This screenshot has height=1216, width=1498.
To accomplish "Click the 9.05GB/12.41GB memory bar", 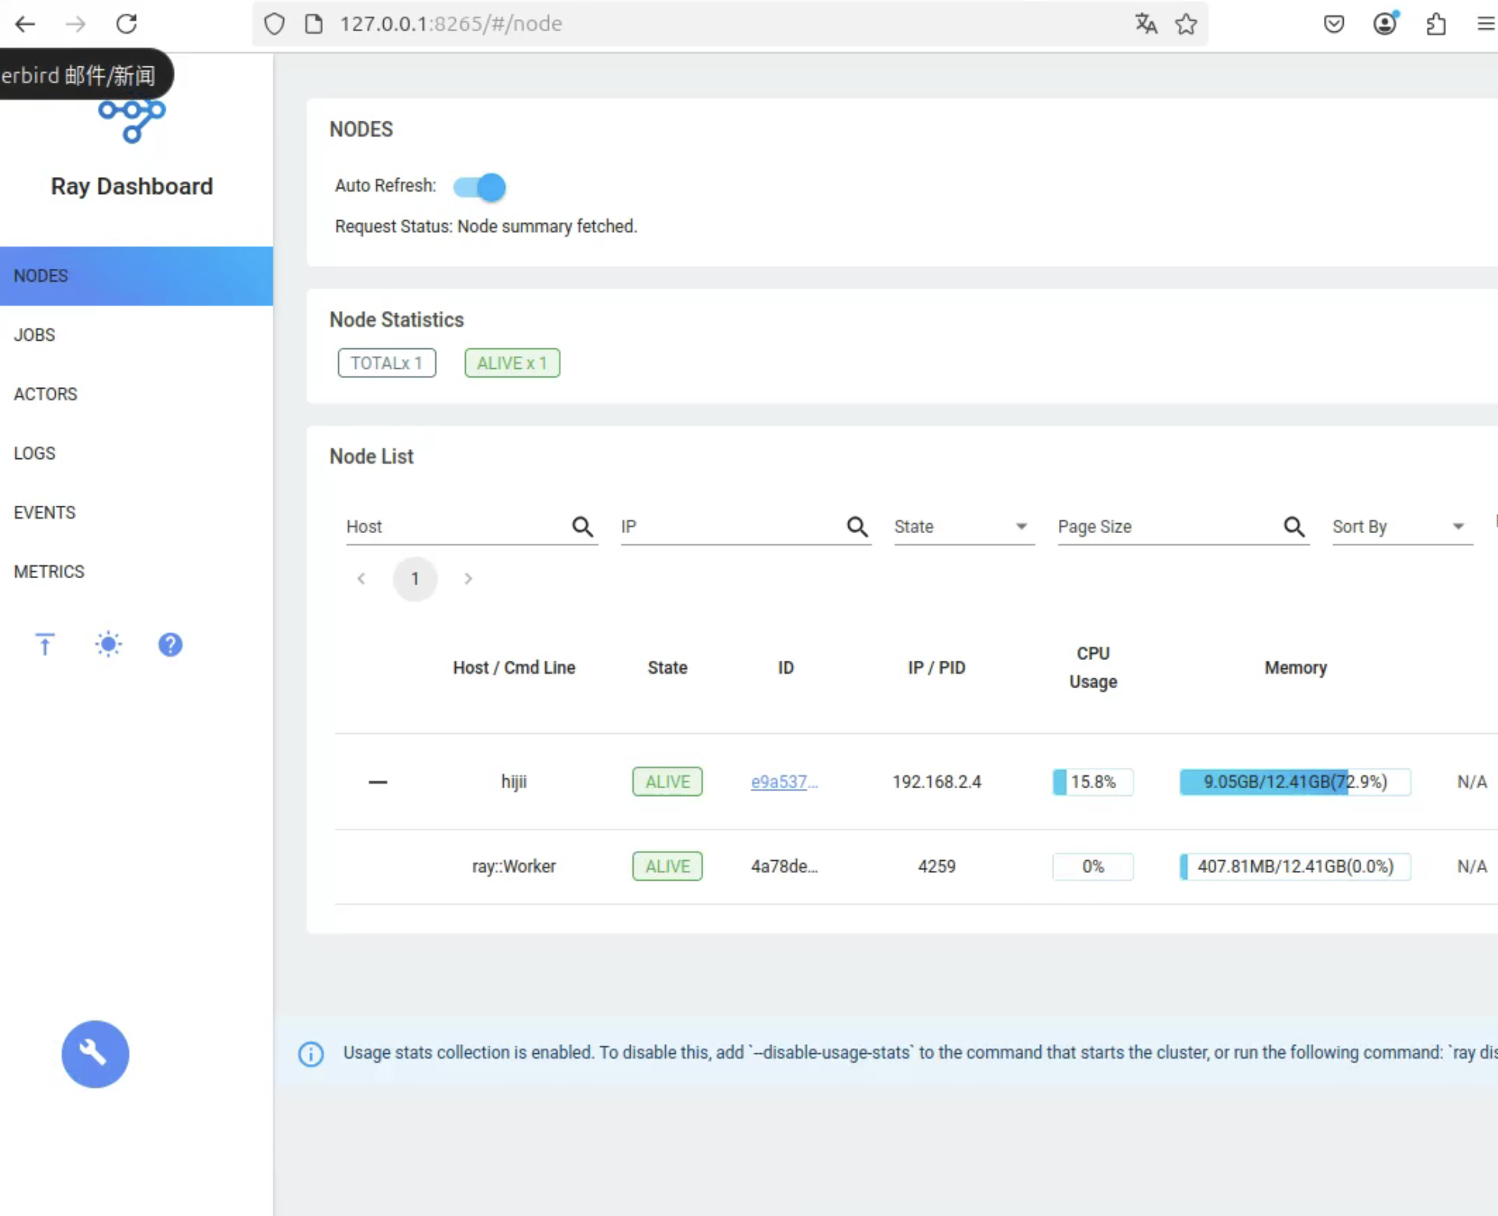I will tap(1295, 781).
